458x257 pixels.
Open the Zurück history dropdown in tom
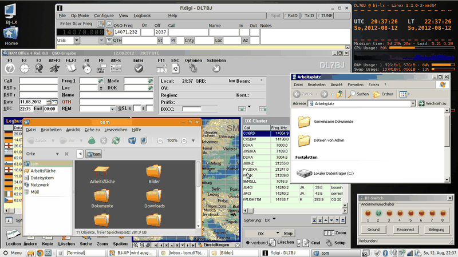point(53,140)
